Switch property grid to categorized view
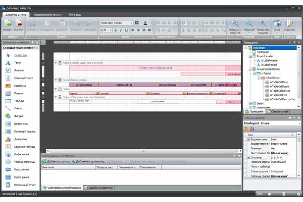 (246, 129)
